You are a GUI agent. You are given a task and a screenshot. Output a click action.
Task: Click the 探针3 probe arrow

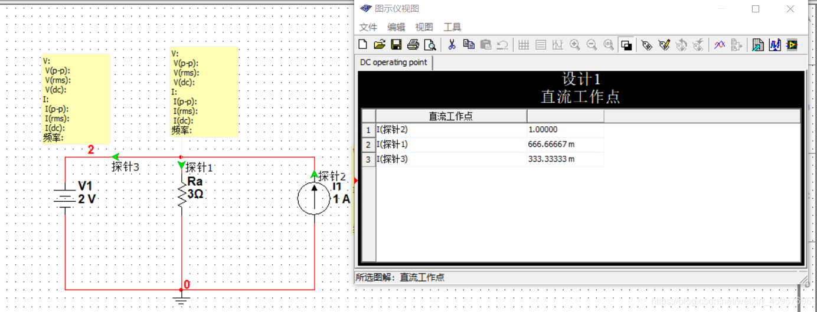pos(115,157)
